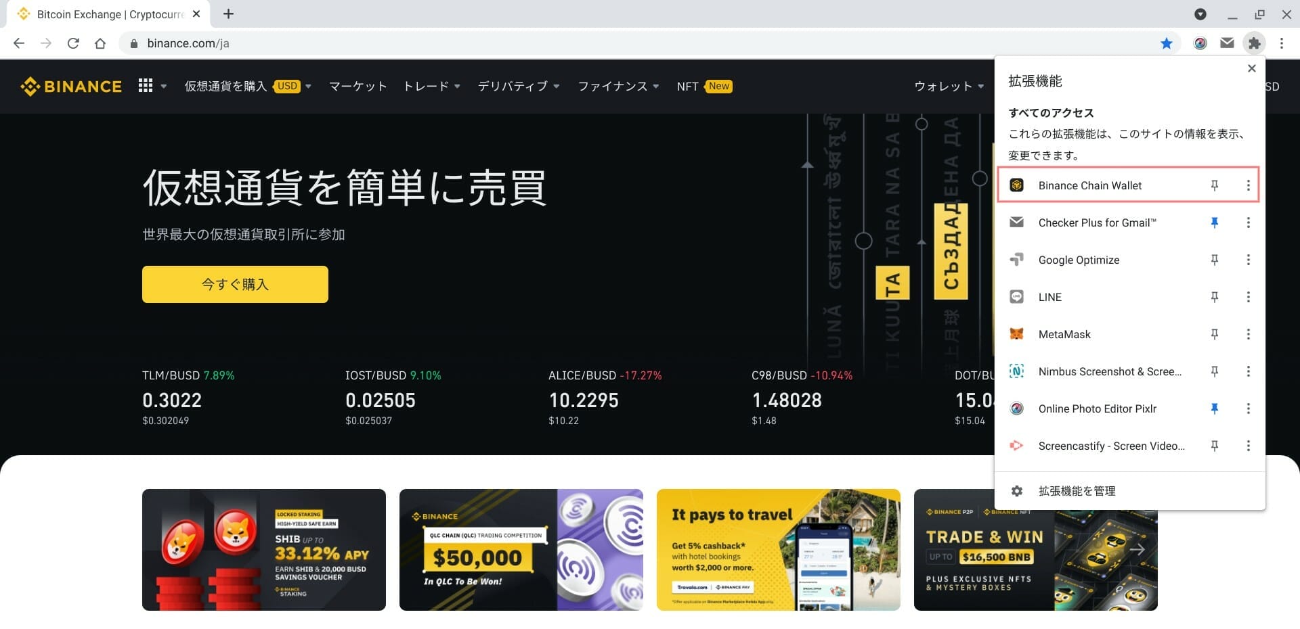This screenshot has height=629, width=1300.
Task: Open Checker Plus Gmail toolbar icon
Action: point(1227,43)
